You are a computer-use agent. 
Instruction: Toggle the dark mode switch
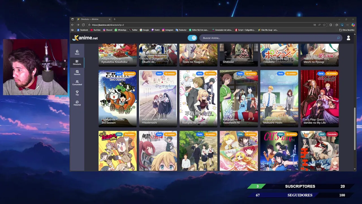point(192,38)
